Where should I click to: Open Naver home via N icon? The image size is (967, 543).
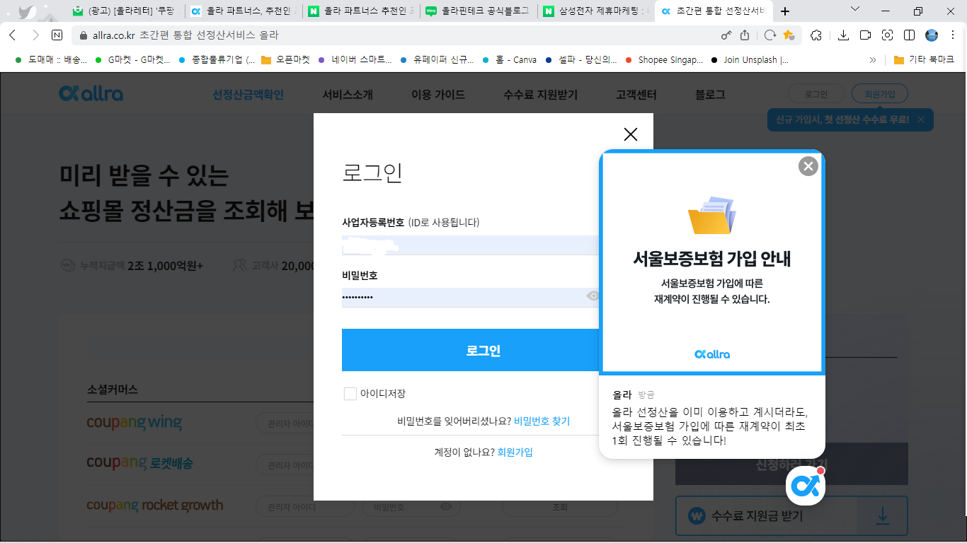[x=57, y=35]
